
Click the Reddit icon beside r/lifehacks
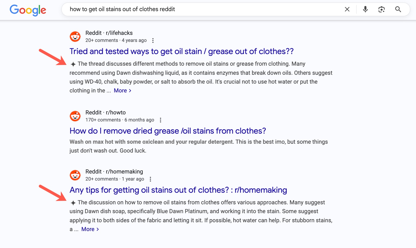[75, 36]
